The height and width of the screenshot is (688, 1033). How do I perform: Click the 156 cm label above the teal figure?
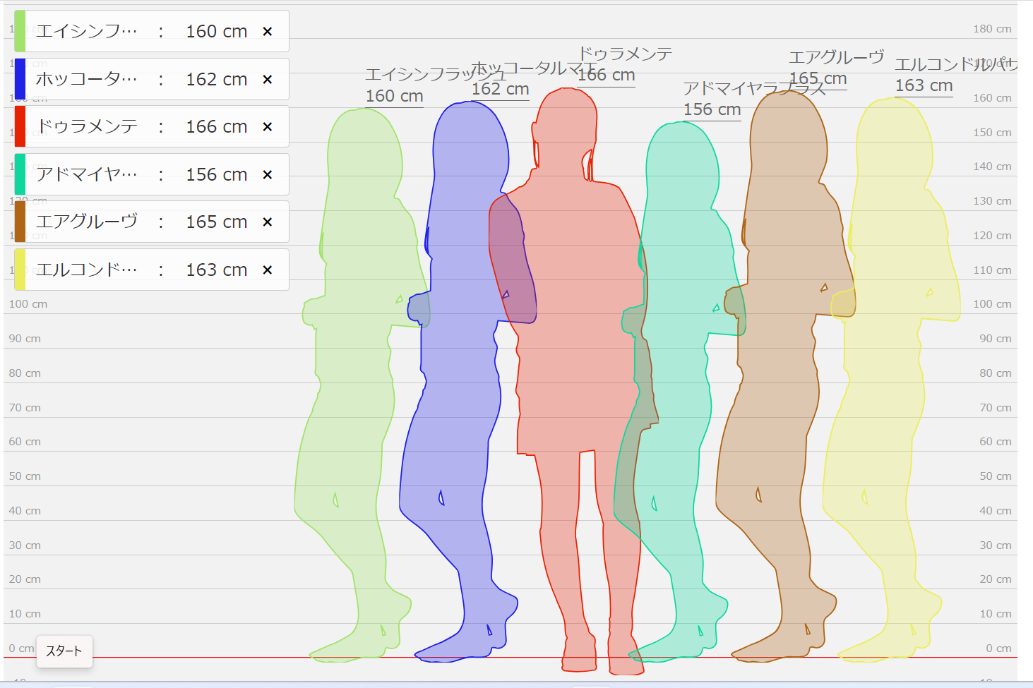tap(712, 109)
